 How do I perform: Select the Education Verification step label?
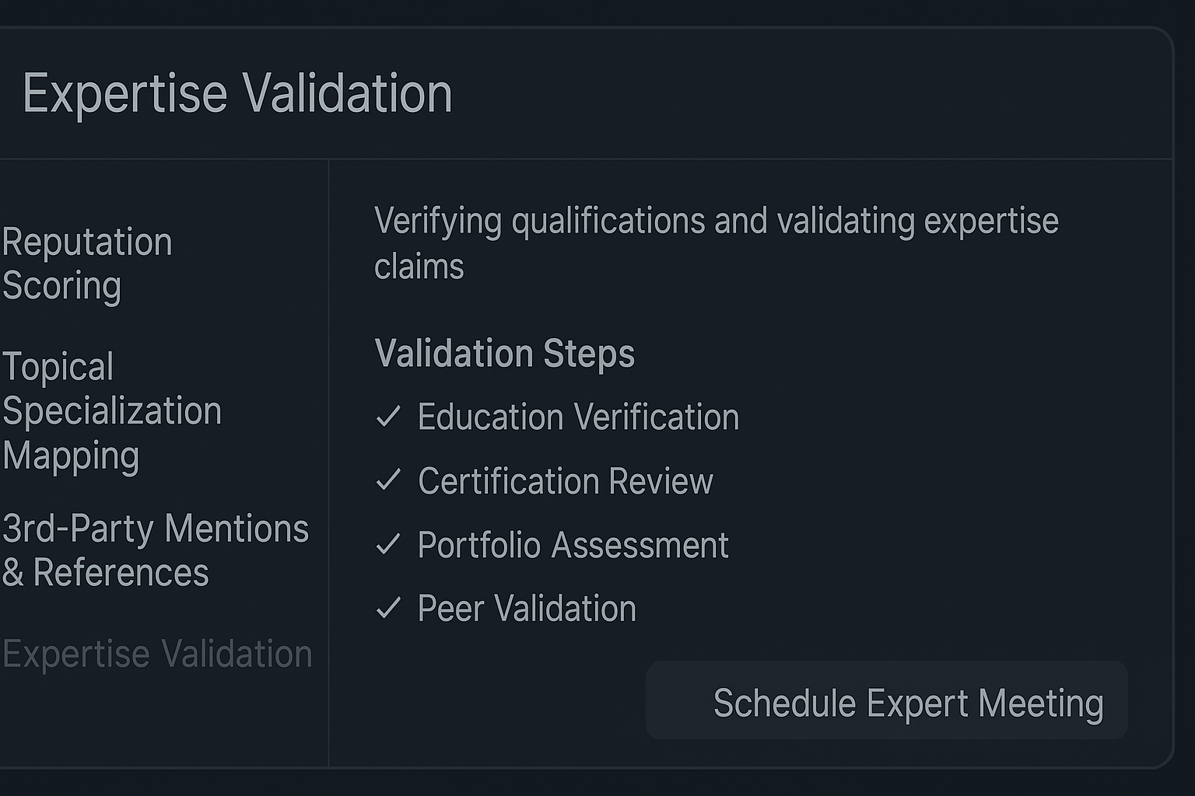(x=578, y=417)
